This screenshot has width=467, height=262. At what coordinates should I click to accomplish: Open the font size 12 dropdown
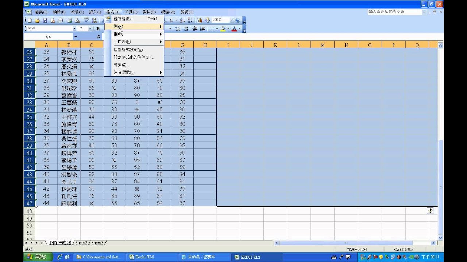pyautogui.click(x=90, y=28)
